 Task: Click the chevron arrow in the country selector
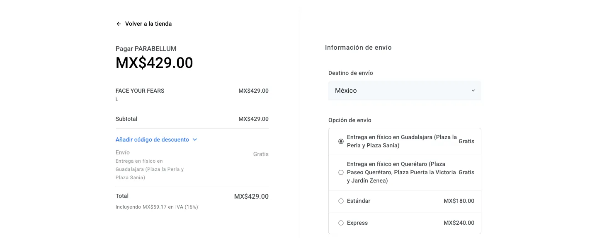tap(473, 91)
